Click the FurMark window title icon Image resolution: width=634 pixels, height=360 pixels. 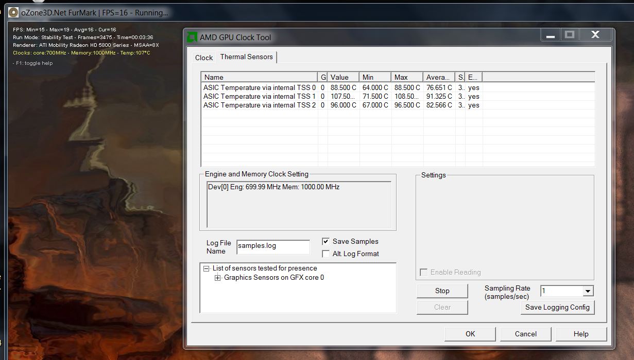click(13, 12)
